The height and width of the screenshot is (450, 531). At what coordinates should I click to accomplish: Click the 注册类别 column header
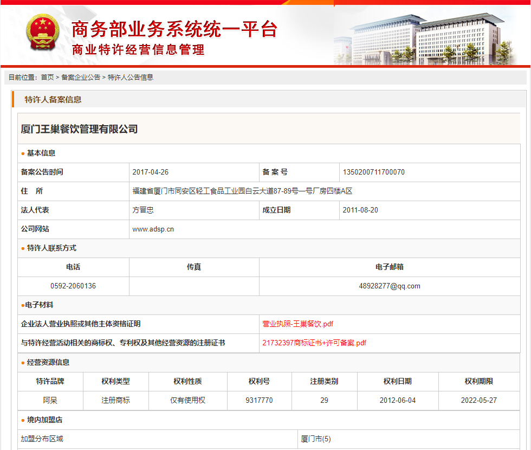[x=324, y=382]
